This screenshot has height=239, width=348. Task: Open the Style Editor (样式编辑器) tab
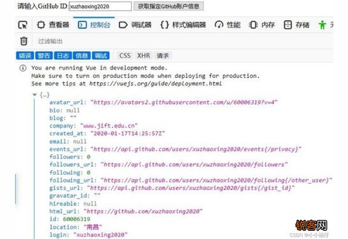[183, 25]
